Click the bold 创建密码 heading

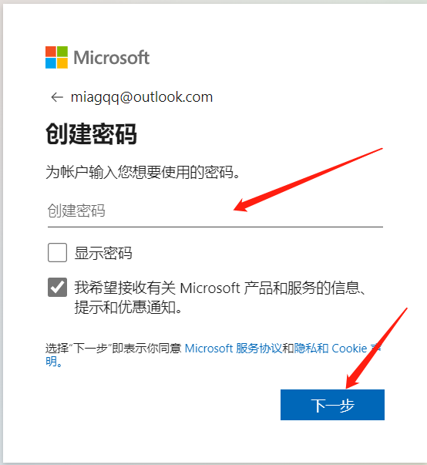click(x=91, y=134)
